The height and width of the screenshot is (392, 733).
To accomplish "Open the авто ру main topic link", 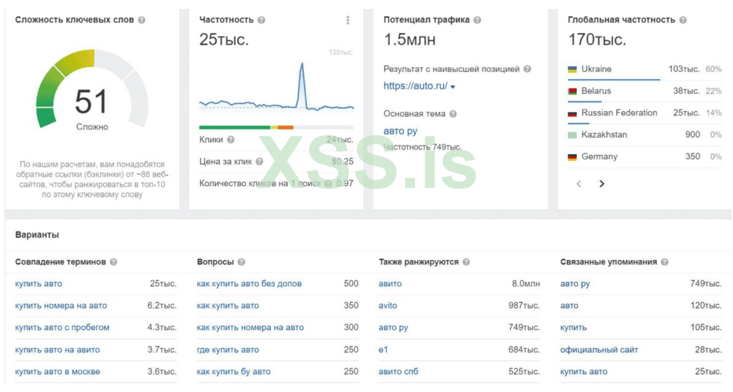I will (400, 131).
